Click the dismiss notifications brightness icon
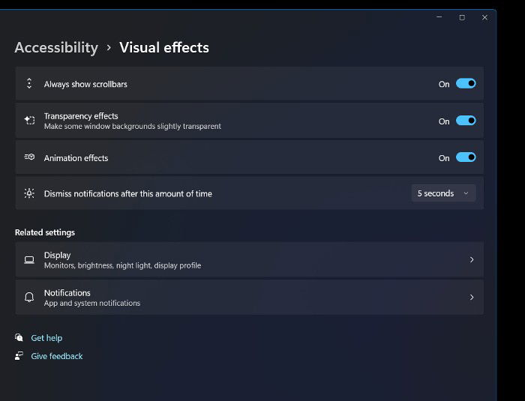Screen dimensions: 525x401 (29, 193)
